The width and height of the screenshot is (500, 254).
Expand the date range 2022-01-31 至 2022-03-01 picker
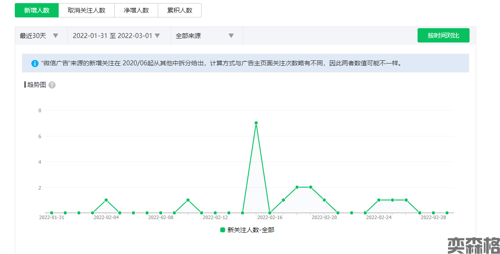(116, 36)
